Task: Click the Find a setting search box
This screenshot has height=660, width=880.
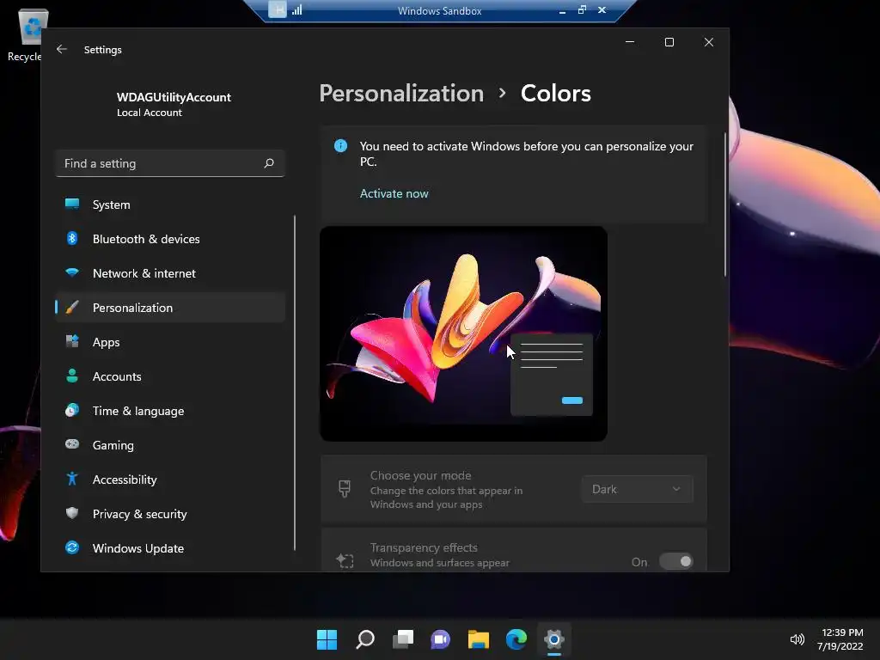Action: pos(170,163)
